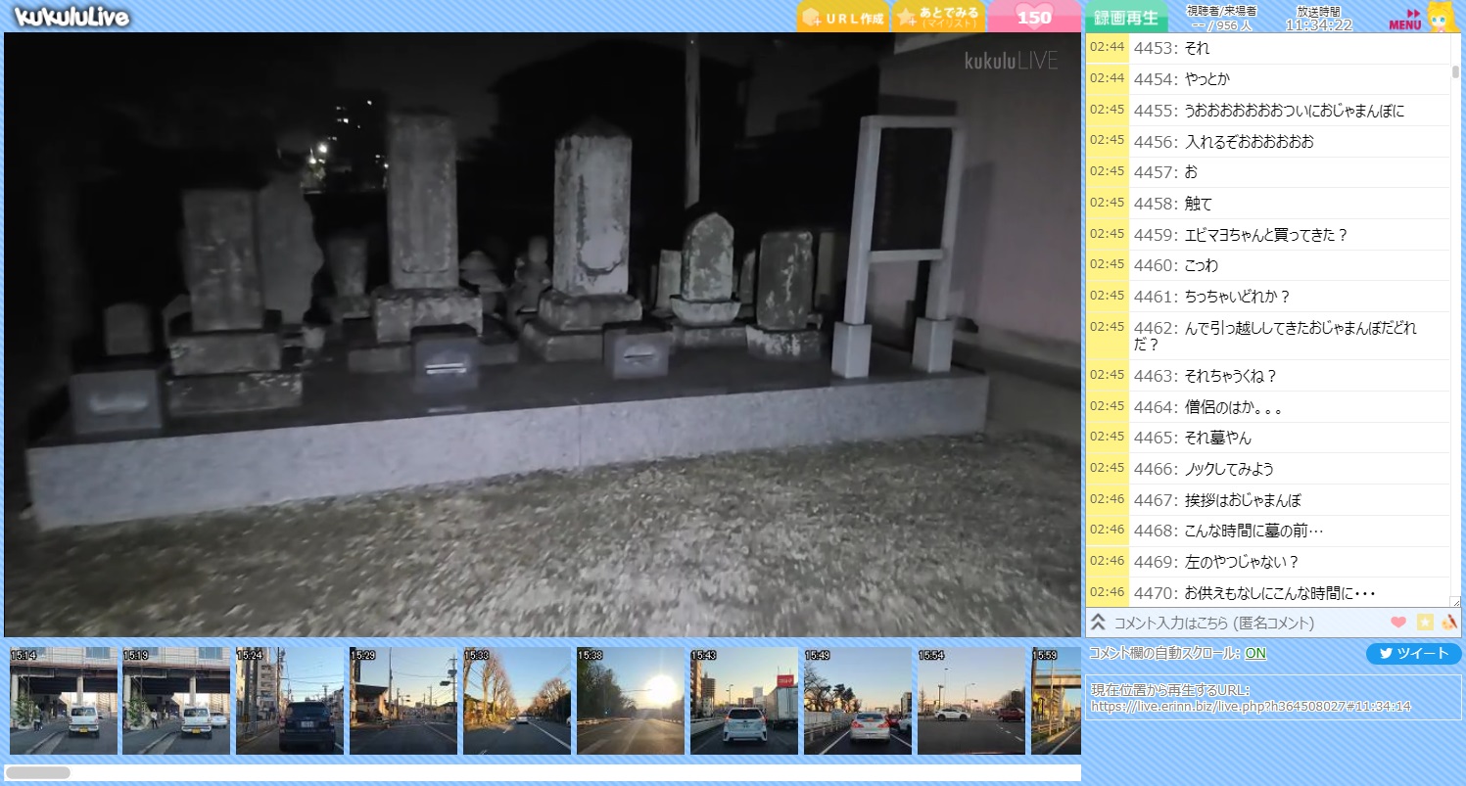Open the MENU dropdown
The height and width of the screenshot is (786, 1466).
(1404, 20)
